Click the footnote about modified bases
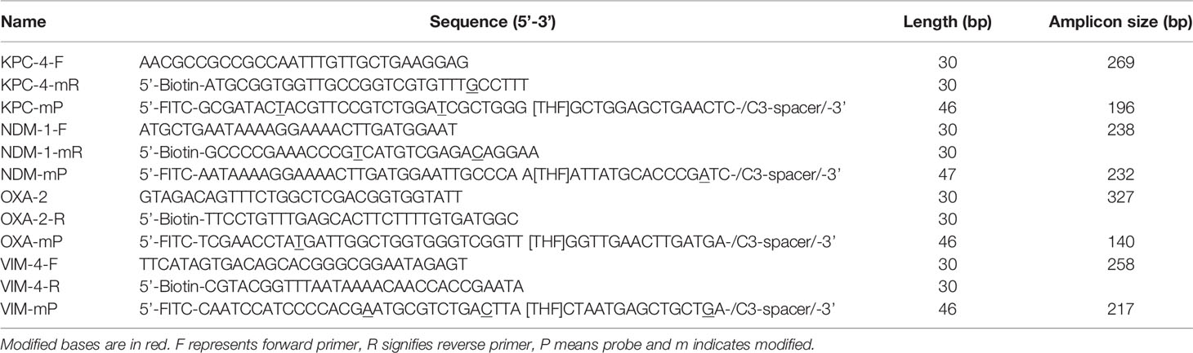Viewport: 1193px width, 353px height. pyautogui.click(x=409, y=345)
